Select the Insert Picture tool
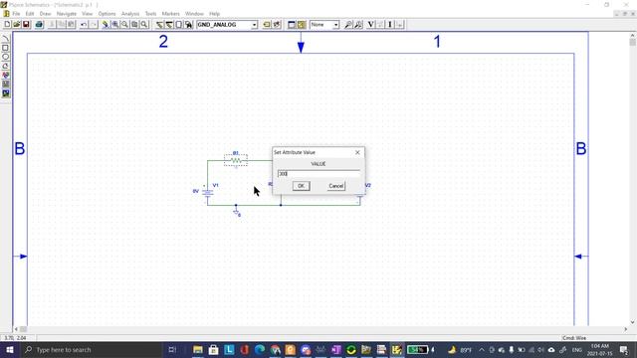The width and height of the screenshot is (637, 358). pos(6,93)
